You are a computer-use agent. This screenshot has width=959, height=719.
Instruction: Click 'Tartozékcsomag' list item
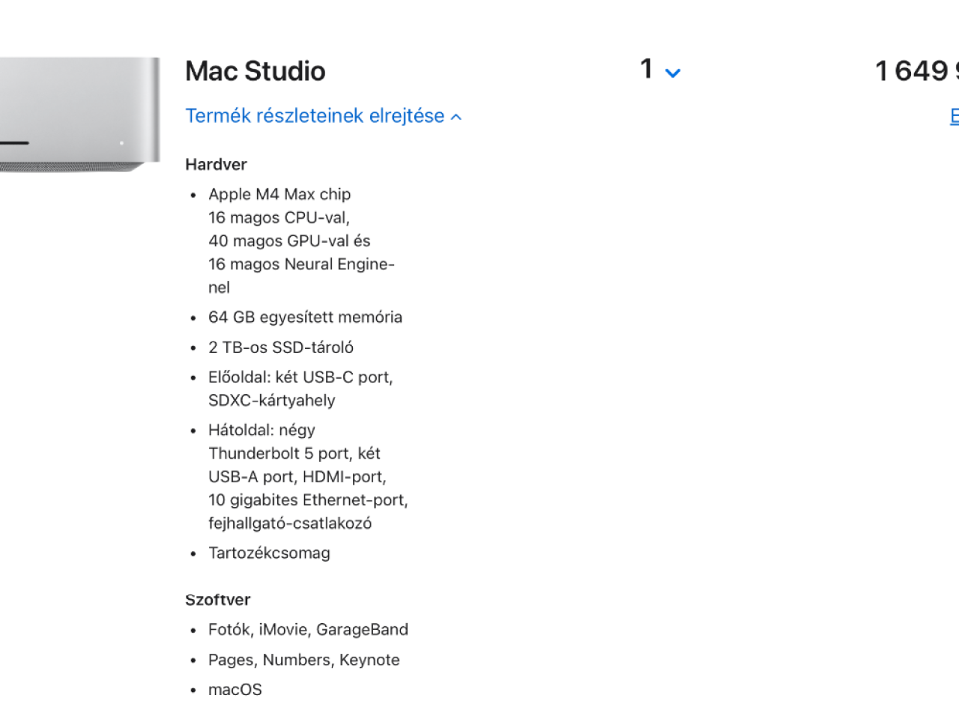point(269,553)
